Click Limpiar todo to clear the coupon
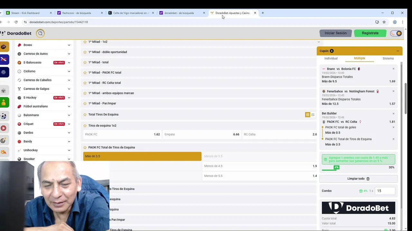The width and height of the screenshot is (412, 231). coord(358,179)
